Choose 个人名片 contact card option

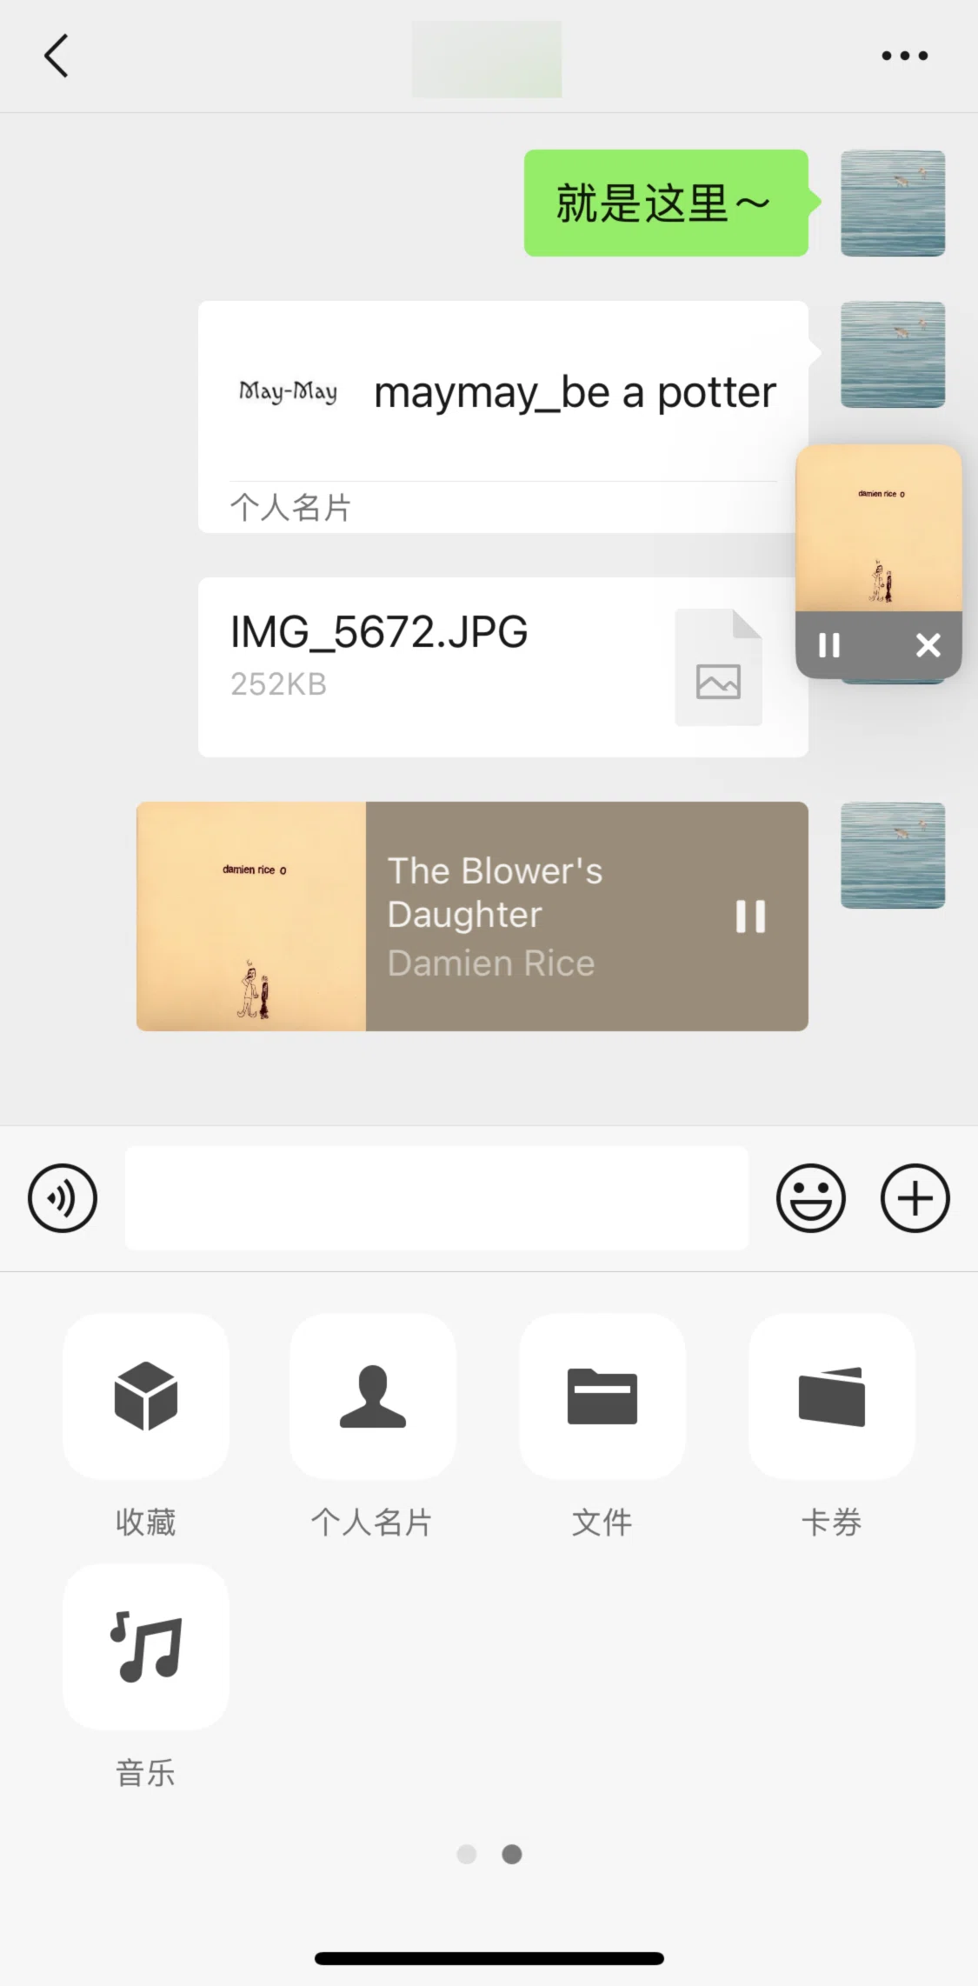coord(373,1396)
